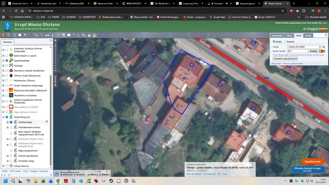The height and width of the screenshot is (185, 329).
Task: Collapse the Geoportal.gov.pl layer group
Action: 3,117
